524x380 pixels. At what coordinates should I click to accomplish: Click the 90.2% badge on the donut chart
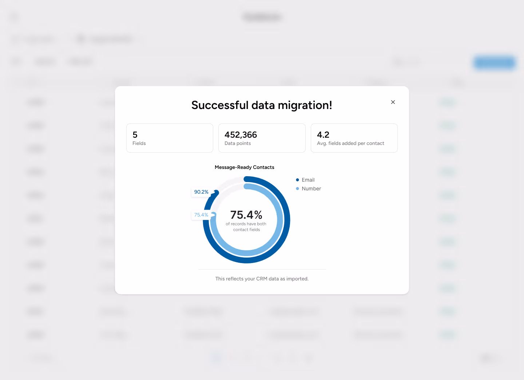tap(201, 192)
